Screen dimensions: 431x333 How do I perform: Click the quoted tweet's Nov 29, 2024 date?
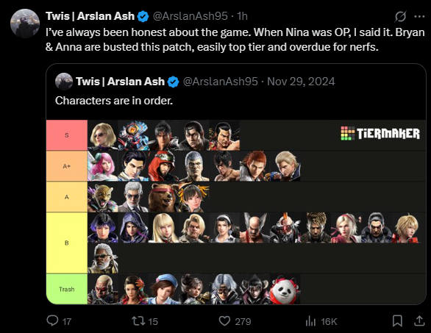(301, 82)
